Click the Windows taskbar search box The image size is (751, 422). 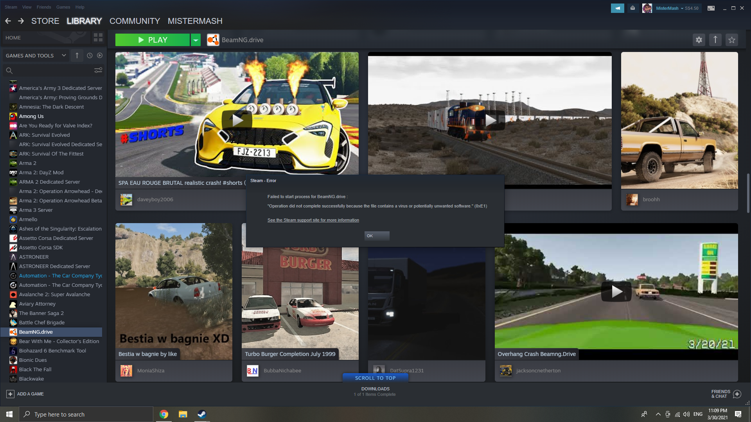pyautogui.click(x=86, y=414)
